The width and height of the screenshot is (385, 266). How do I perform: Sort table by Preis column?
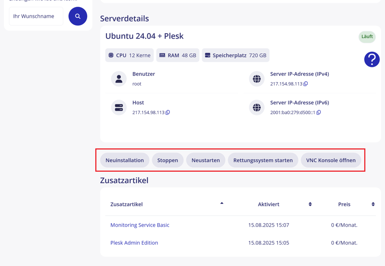click(x=373, y=204)
